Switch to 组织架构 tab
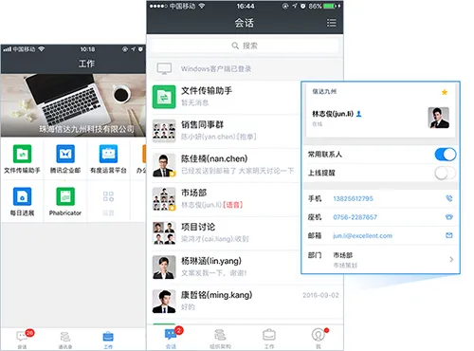The image size is (474, 351). coord(220,339)
